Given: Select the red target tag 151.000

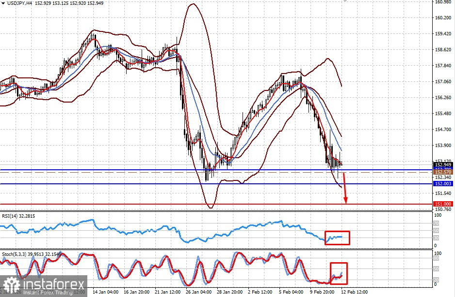Looking at the screenshot, I should [x=442, y=204].
